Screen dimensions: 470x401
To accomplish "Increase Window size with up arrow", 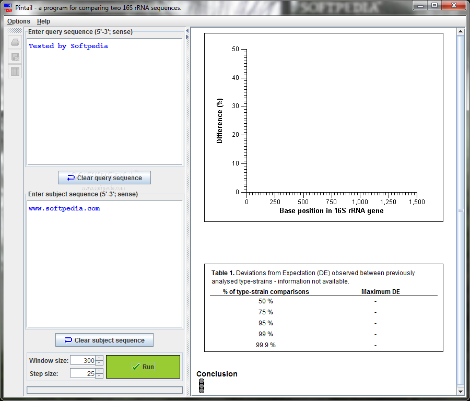I will pos(99,358).
